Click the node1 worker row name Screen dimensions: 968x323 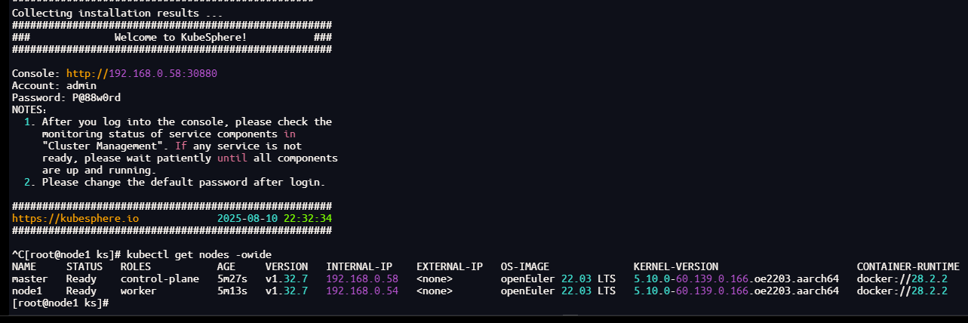point(27,291)
